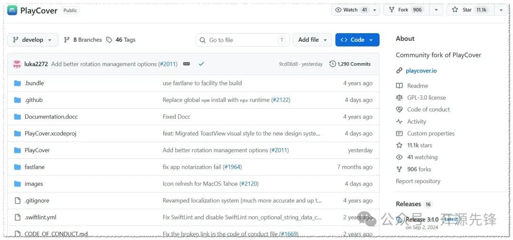This screenshot has width=513, height=240.
Task: Open the .swiftlint.yml file
Action: (x=40, y=217)
